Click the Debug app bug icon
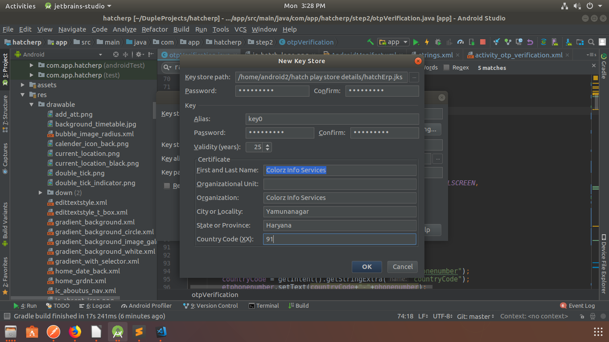The height and width of the screenshot is (342, 609). pos(438,42)
